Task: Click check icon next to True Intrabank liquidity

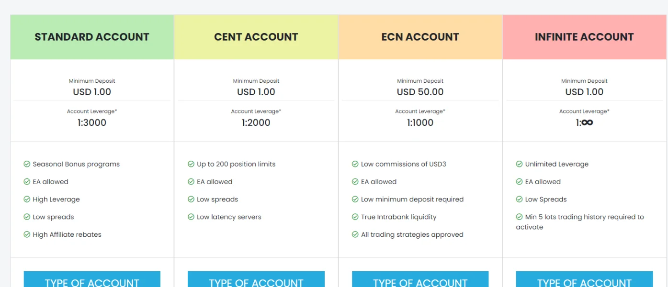Action: pos(355,217)
